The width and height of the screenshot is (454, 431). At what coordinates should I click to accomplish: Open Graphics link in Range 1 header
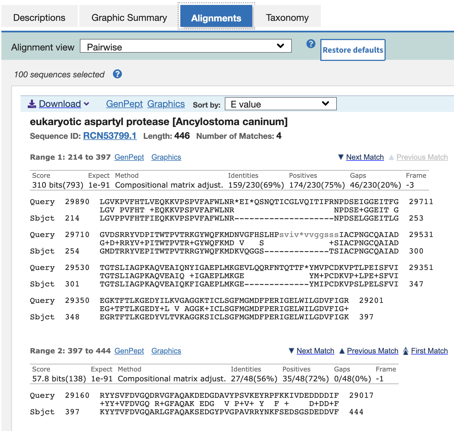166,157
